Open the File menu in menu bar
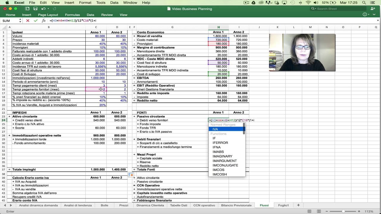The image size is (381, 214). tap(32, 3)
